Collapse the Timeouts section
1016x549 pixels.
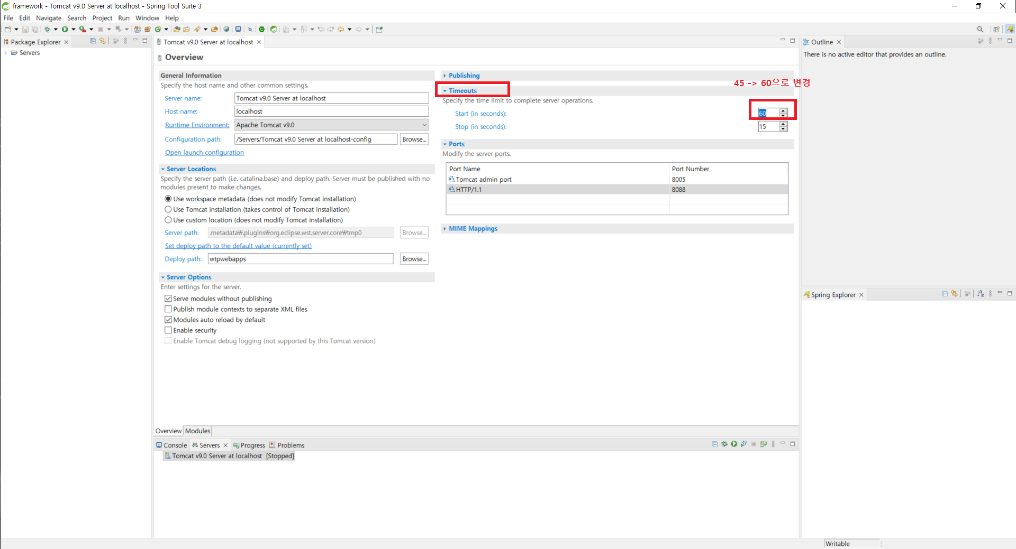444,91
